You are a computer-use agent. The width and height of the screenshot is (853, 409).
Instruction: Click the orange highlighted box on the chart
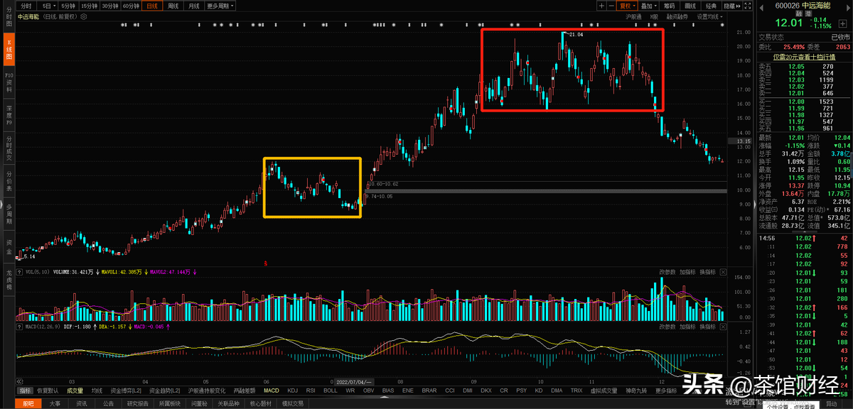pyautogui.click(x=312, y=187)
